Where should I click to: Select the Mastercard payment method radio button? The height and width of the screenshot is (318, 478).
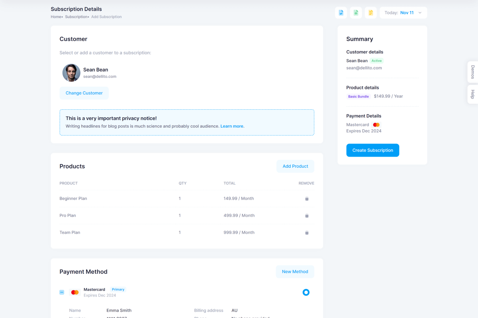306,293
